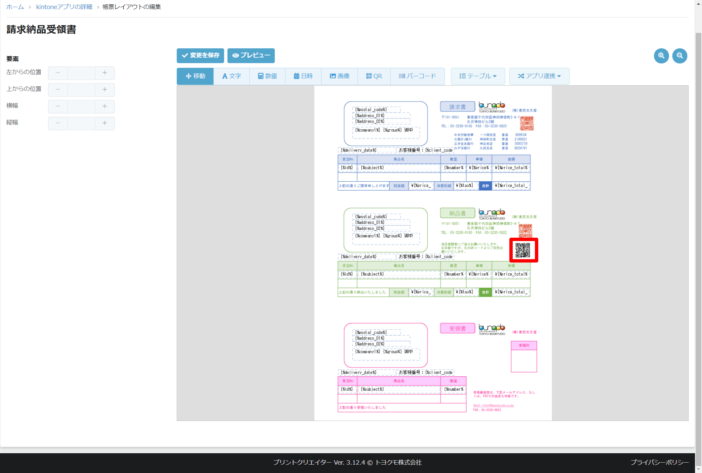This screenshot has height=473, width=702.
Task: Select the 画像 image tool
Action: (340, 76)
